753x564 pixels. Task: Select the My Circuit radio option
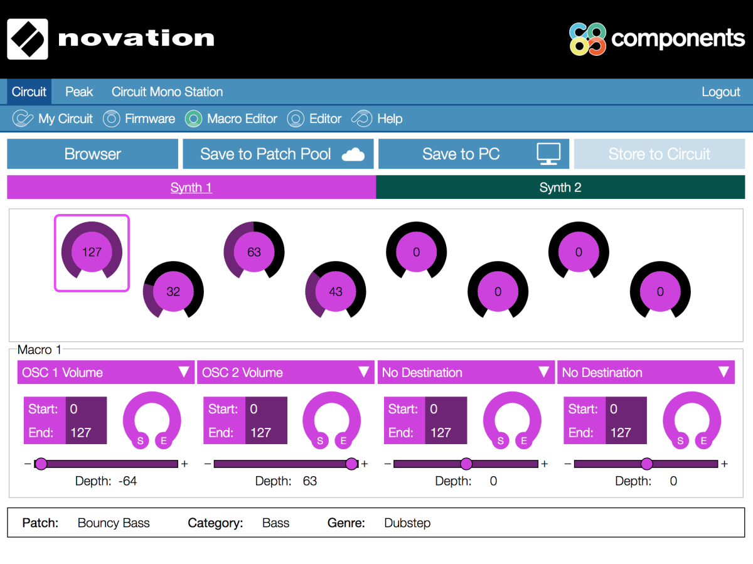click(x=23, y=119)
